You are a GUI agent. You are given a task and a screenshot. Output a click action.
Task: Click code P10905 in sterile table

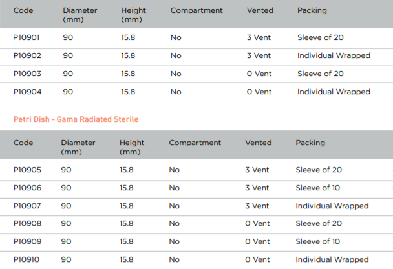pos(27,170)
